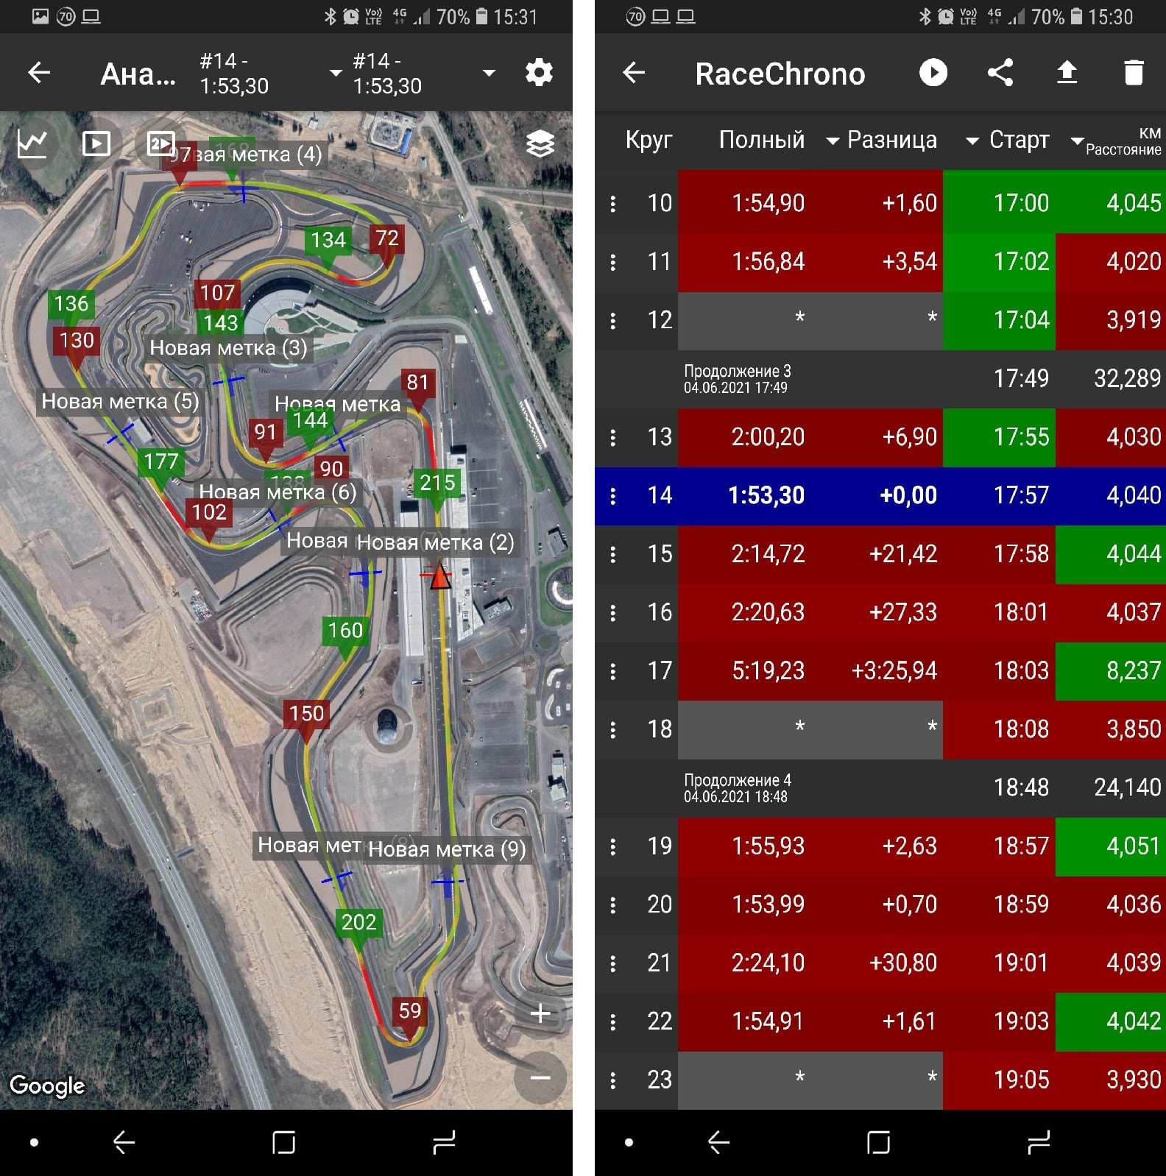Tap the 72 speed marker
Screen dimensions: 1166x1176
387,238
